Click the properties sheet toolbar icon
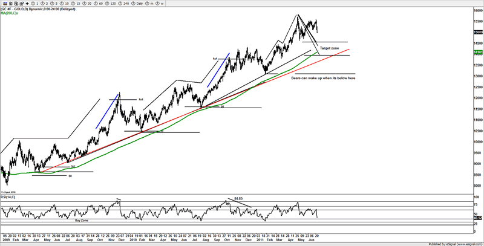484x246 pixels. (x=22, y=4)
